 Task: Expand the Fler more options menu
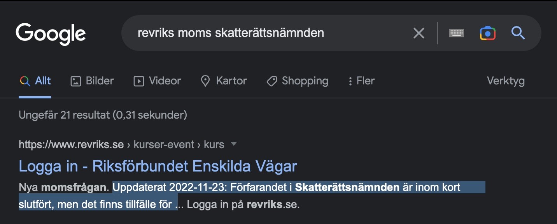tap(361, 81)
